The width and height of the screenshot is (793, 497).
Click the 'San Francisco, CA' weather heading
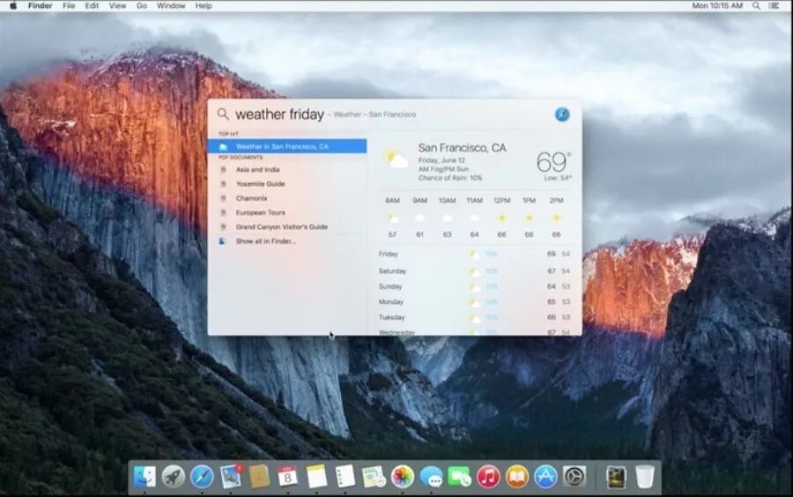pos(462,148)
